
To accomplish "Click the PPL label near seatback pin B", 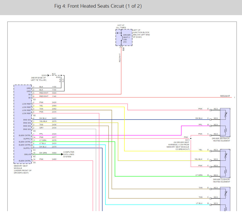I will click(x=200, y=125).
